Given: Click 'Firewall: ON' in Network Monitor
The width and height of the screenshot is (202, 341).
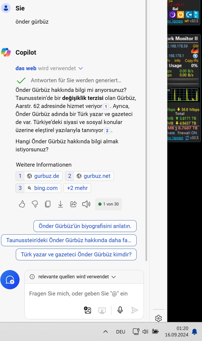Looking at the screenshot, I should (188, 133).
